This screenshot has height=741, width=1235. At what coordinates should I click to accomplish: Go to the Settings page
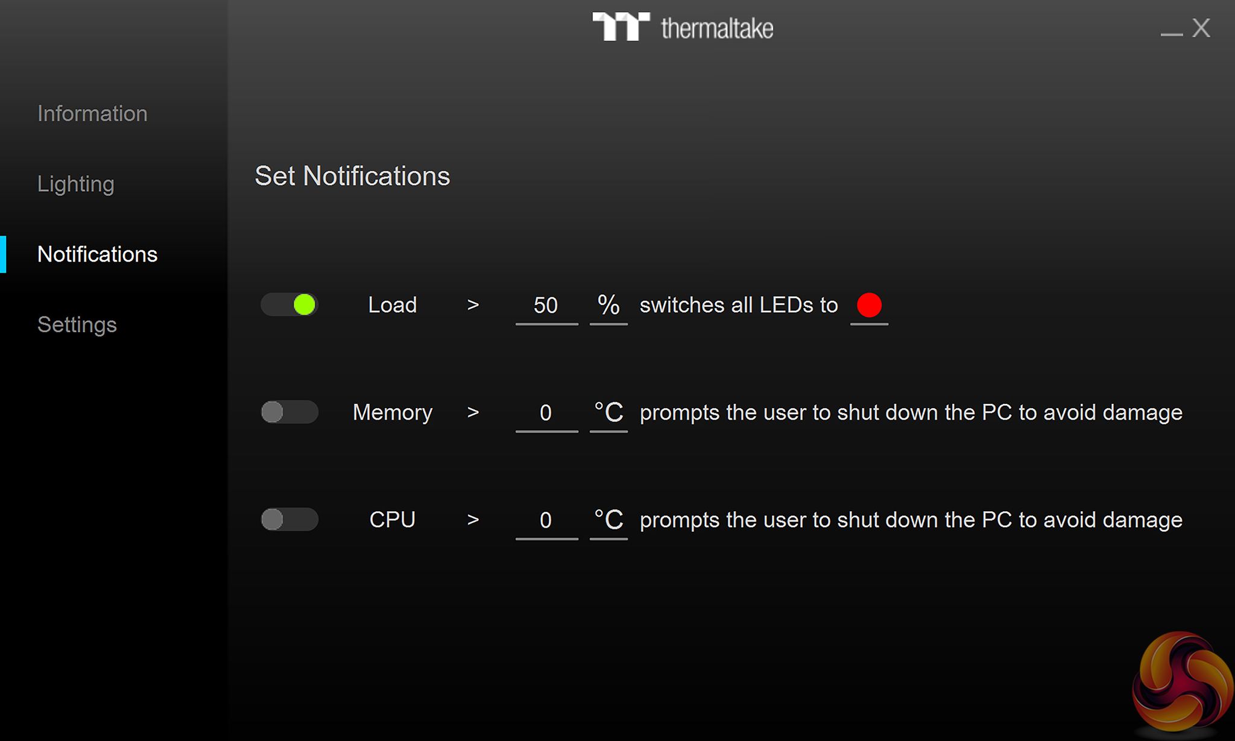pos(77,324)
